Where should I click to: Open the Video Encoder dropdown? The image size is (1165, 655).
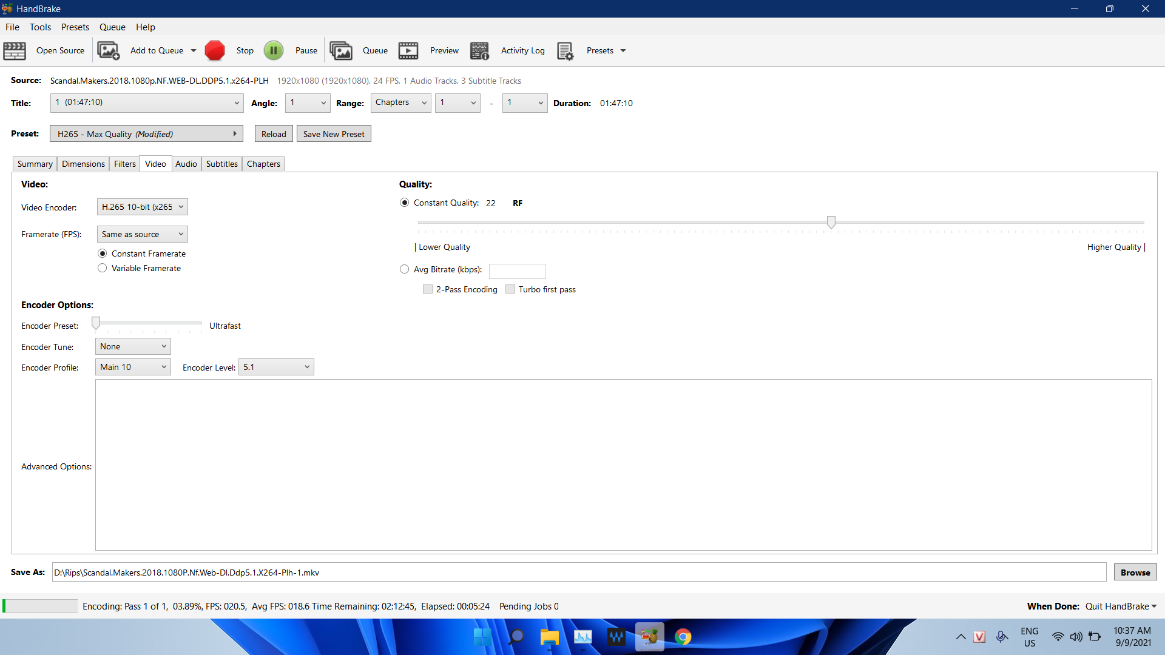(143, 207)
